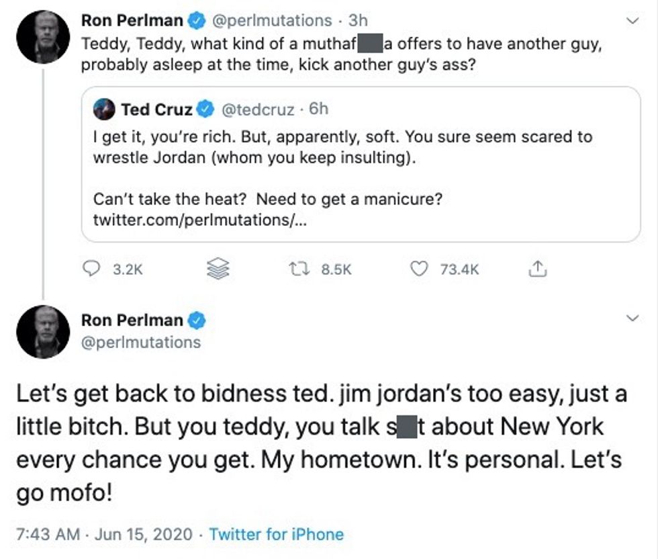Open Ron Perlman's lower profile avatar
This screenshot has height=559, width=658.
click(43, 332)
